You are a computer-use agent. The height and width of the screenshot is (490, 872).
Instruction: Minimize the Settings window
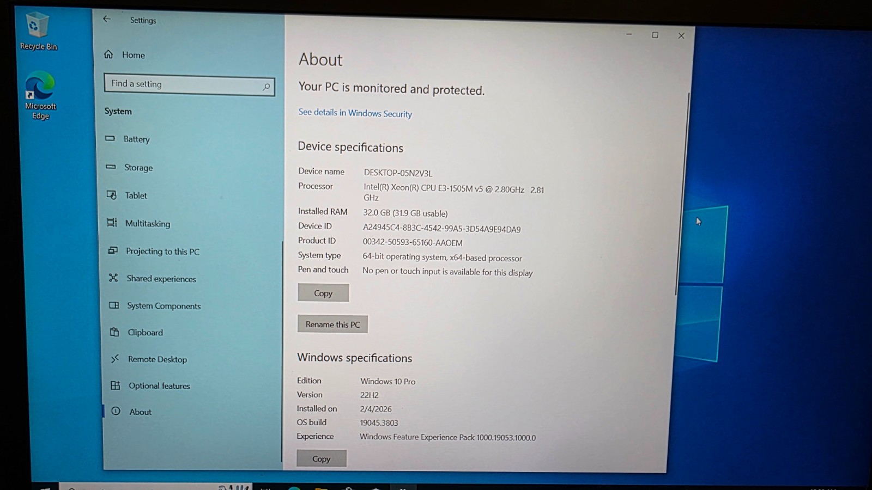629,34
